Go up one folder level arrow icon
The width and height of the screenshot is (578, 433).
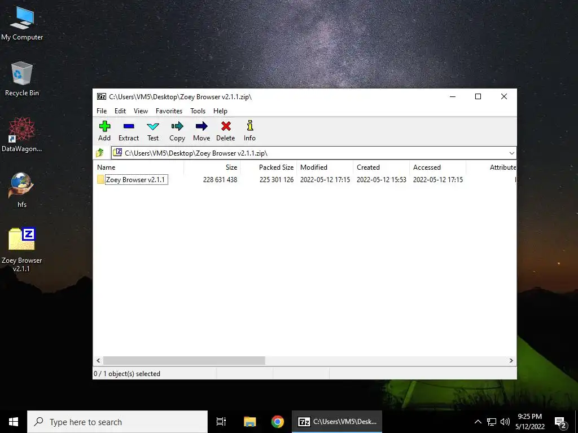click(100, 153)
